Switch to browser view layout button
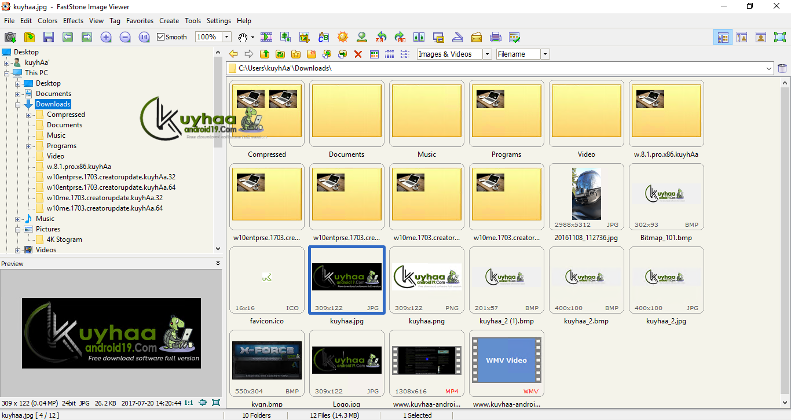Viewport: 791px width, 420px height. (723, 38)
